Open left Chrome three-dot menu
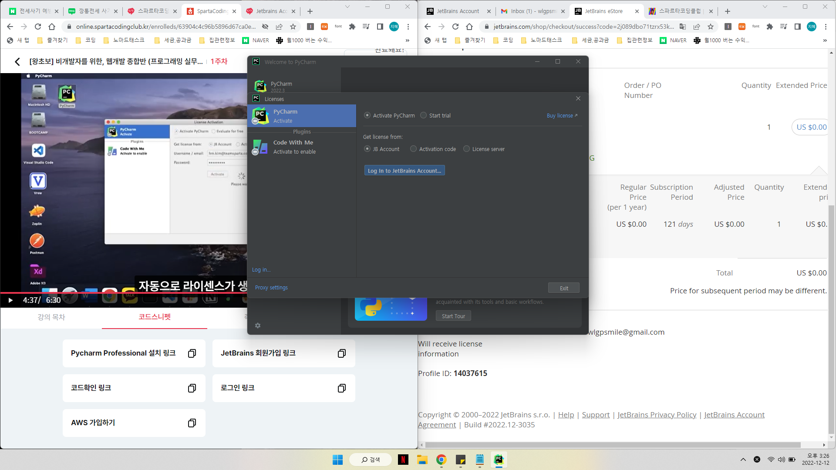 pos(408,27)
